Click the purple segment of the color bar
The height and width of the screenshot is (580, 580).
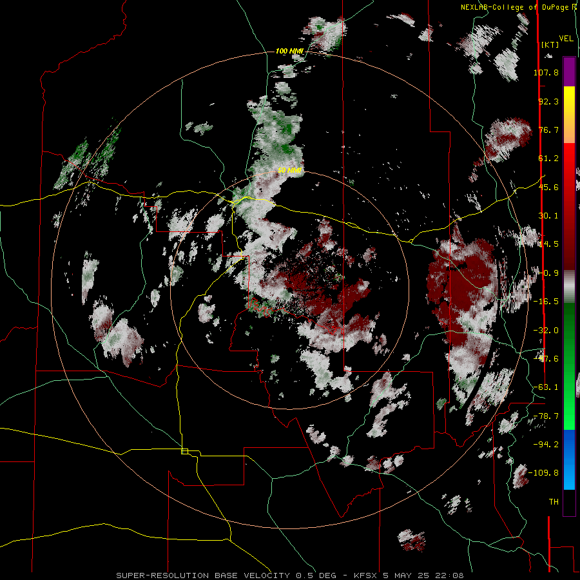(x=569, y=72)
